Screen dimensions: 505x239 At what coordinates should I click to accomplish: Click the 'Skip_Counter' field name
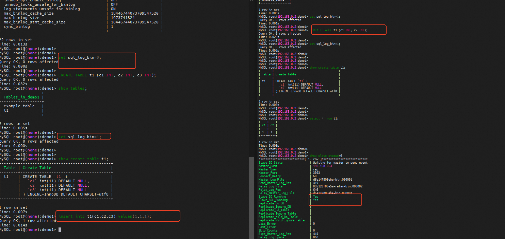point(269,231)
